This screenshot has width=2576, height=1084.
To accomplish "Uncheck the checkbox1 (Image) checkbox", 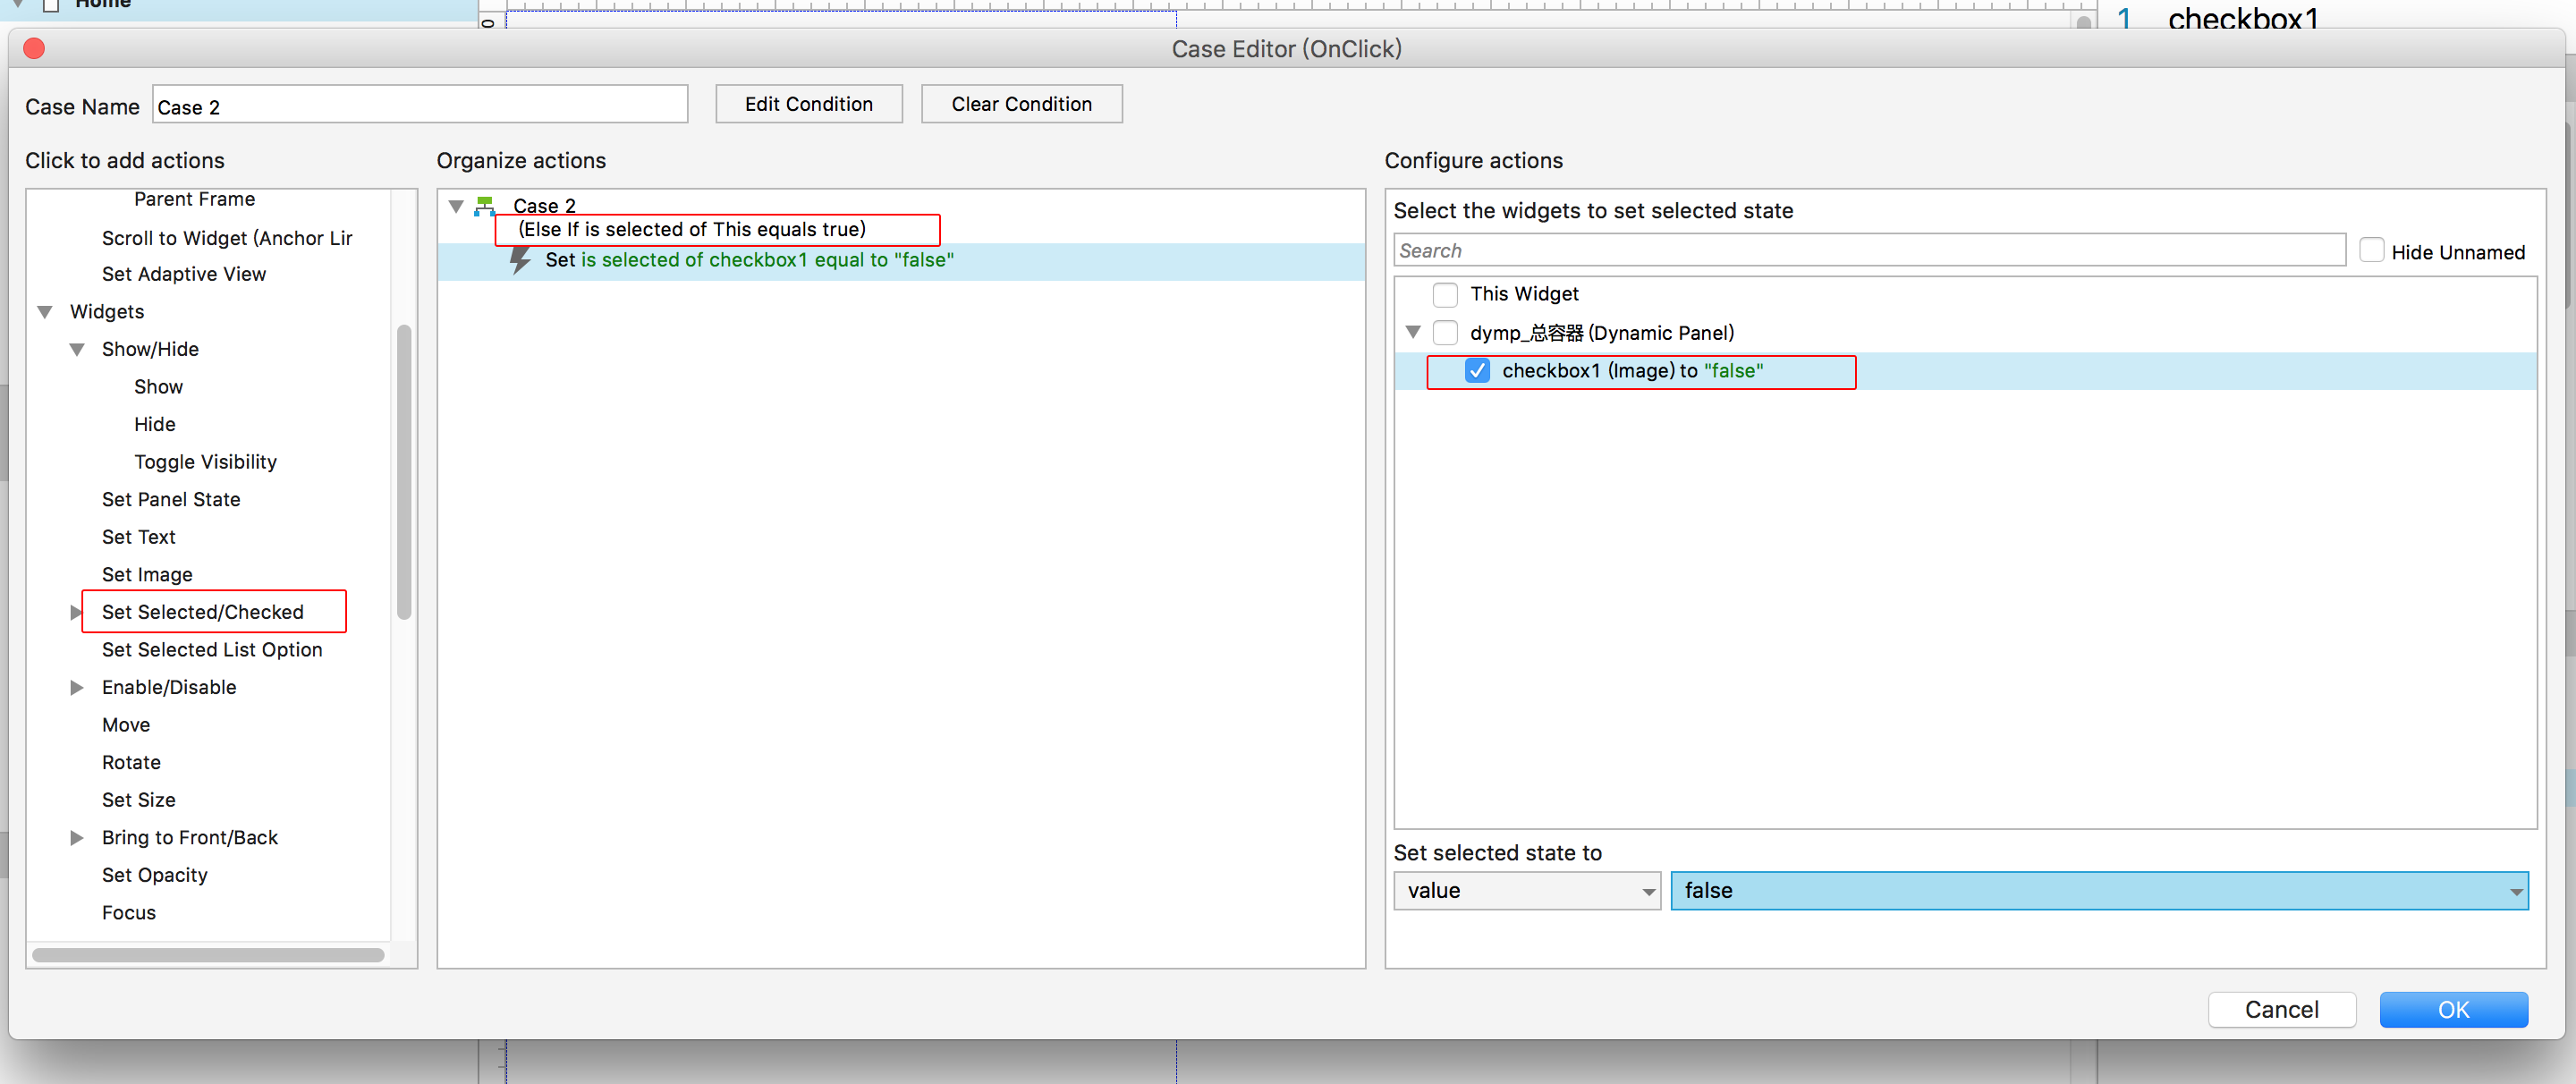I will click(1477, 371).
